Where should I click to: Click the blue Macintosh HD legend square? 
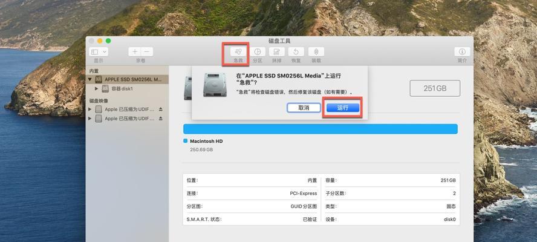pyautogui.click(x=185, y=141)
